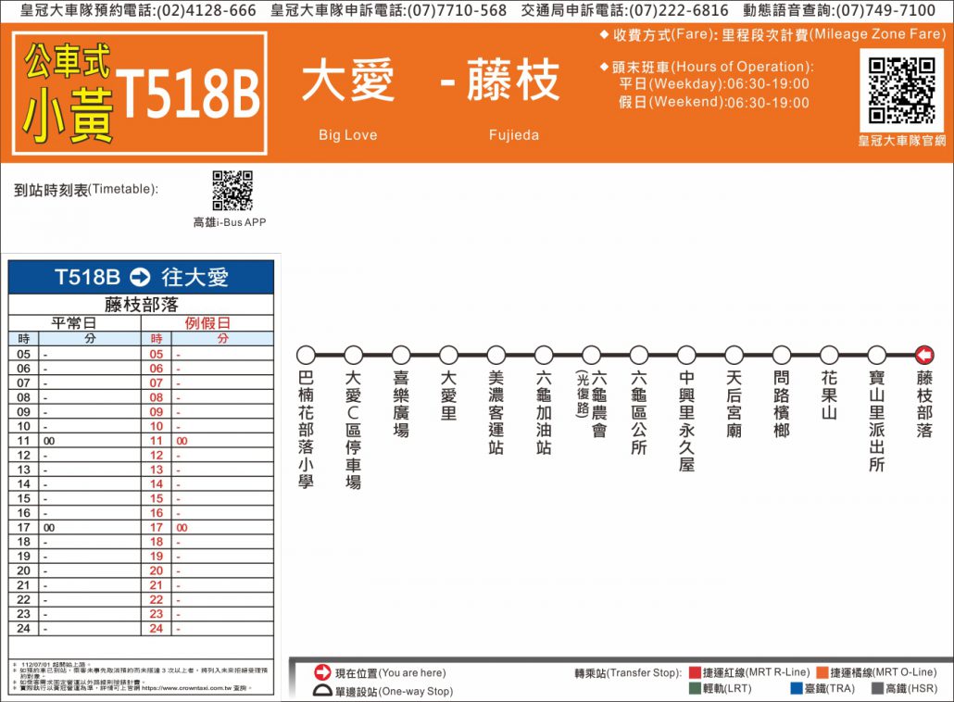
Task: Click the One-way Stop legend icon
Action: pos(322,690)
